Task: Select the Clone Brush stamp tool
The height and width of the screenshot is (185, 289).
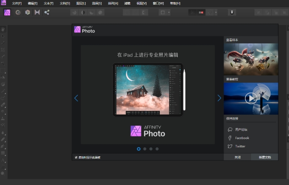Action: [x=3, y=118]
